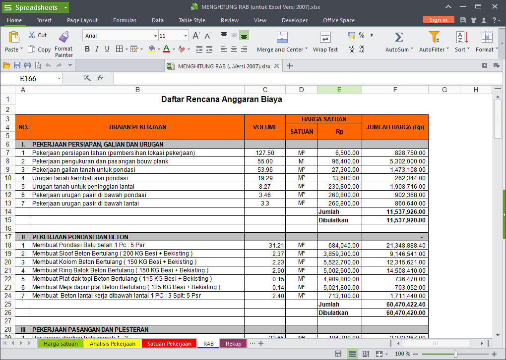Decrease font size with A- icon
This screenshot has width=506, height=360.
pos(208,36)
